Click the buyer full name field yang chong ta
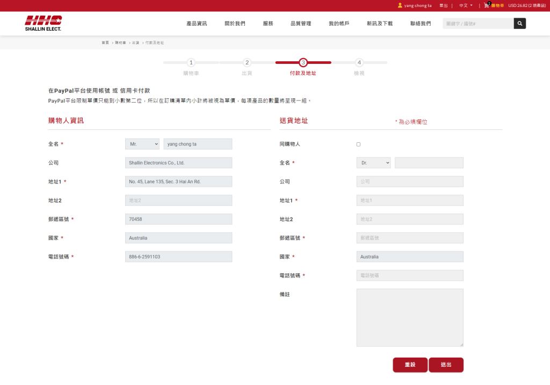The width and height of the screenshot is (550, 385). coord(198,144)
